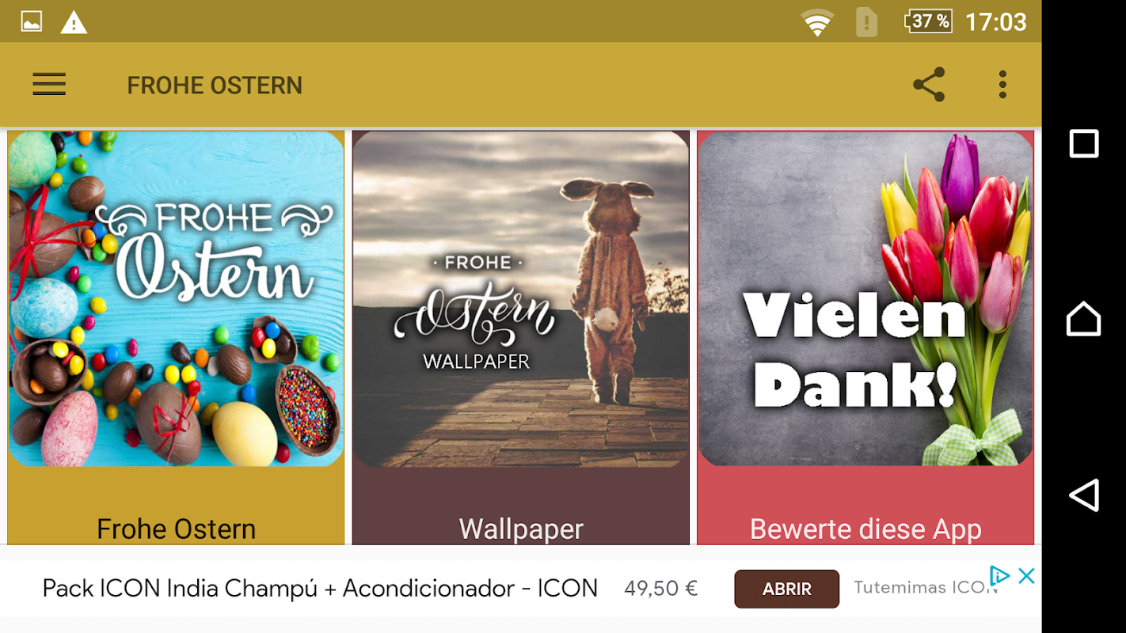Click the ABRIR ad button
1126x633 pixels.
(786, 589)
